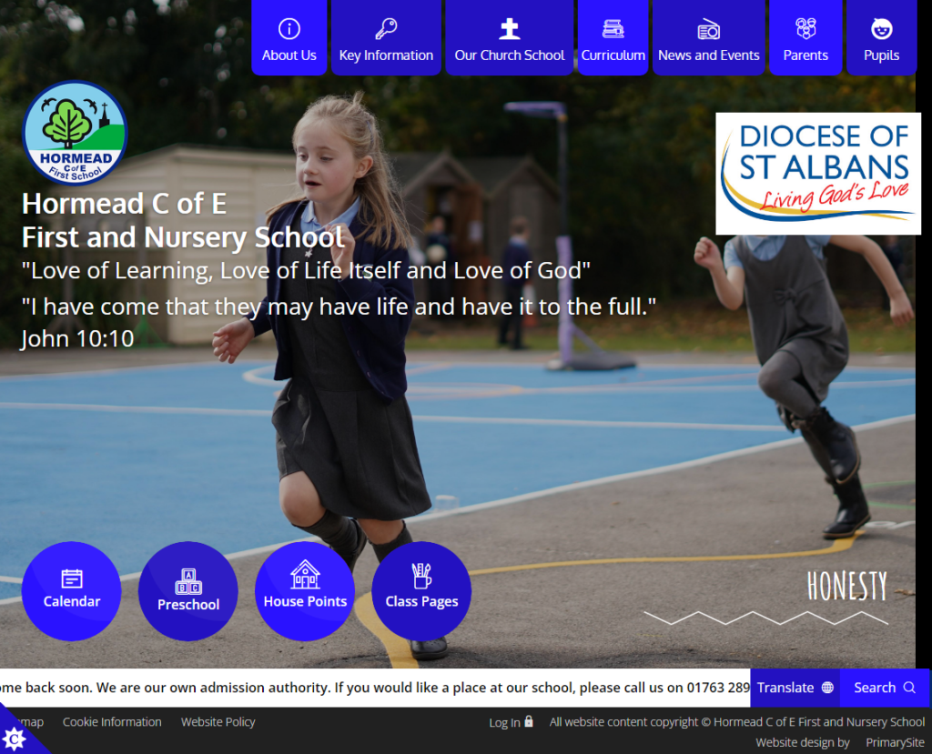Open the Pupils menu

881,38
